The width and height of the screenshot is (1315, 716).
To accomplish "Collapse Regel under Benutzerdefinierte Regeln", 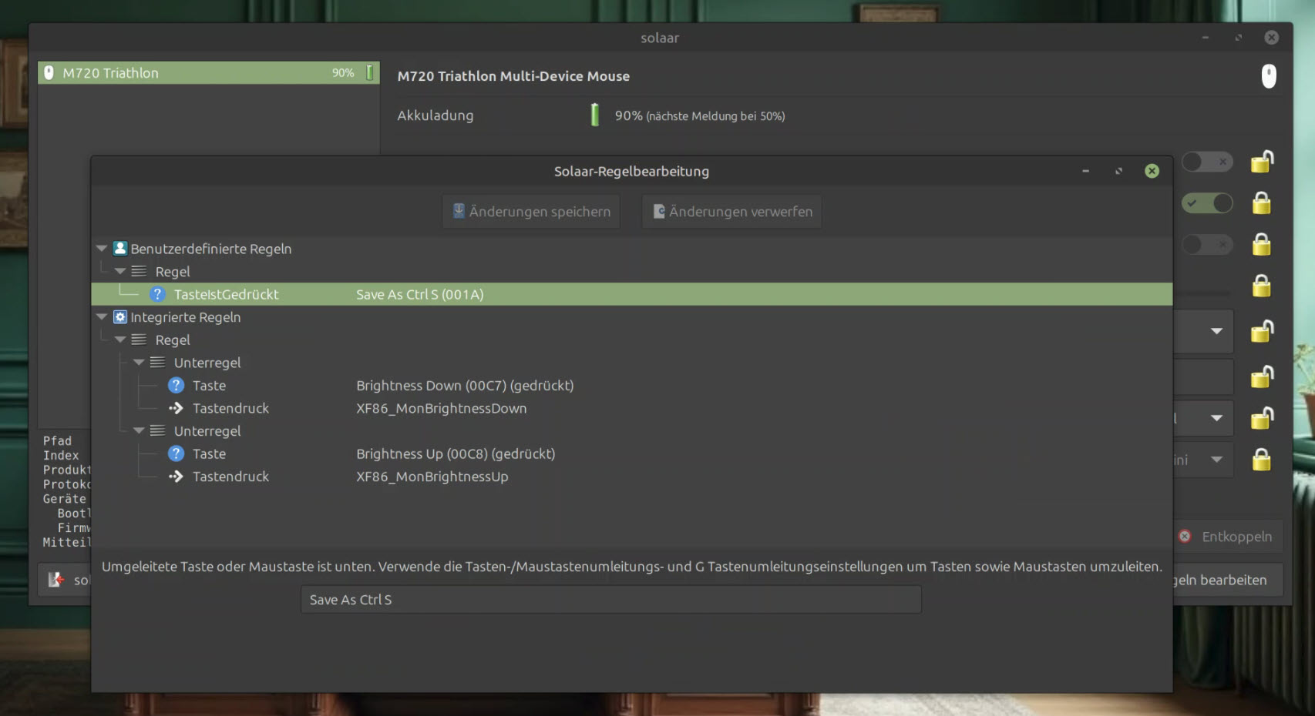I will coord(120,272).
